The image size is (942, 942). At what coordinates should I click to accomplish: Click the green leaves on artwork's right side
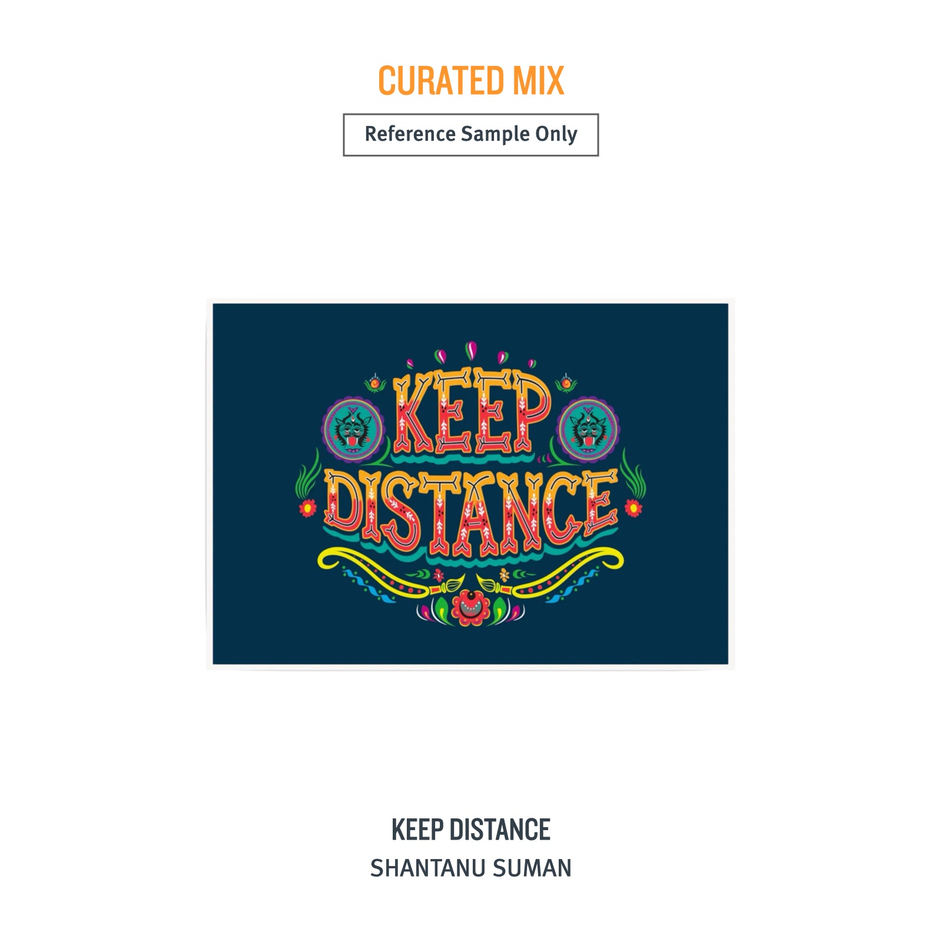click(x=633, y=474)
